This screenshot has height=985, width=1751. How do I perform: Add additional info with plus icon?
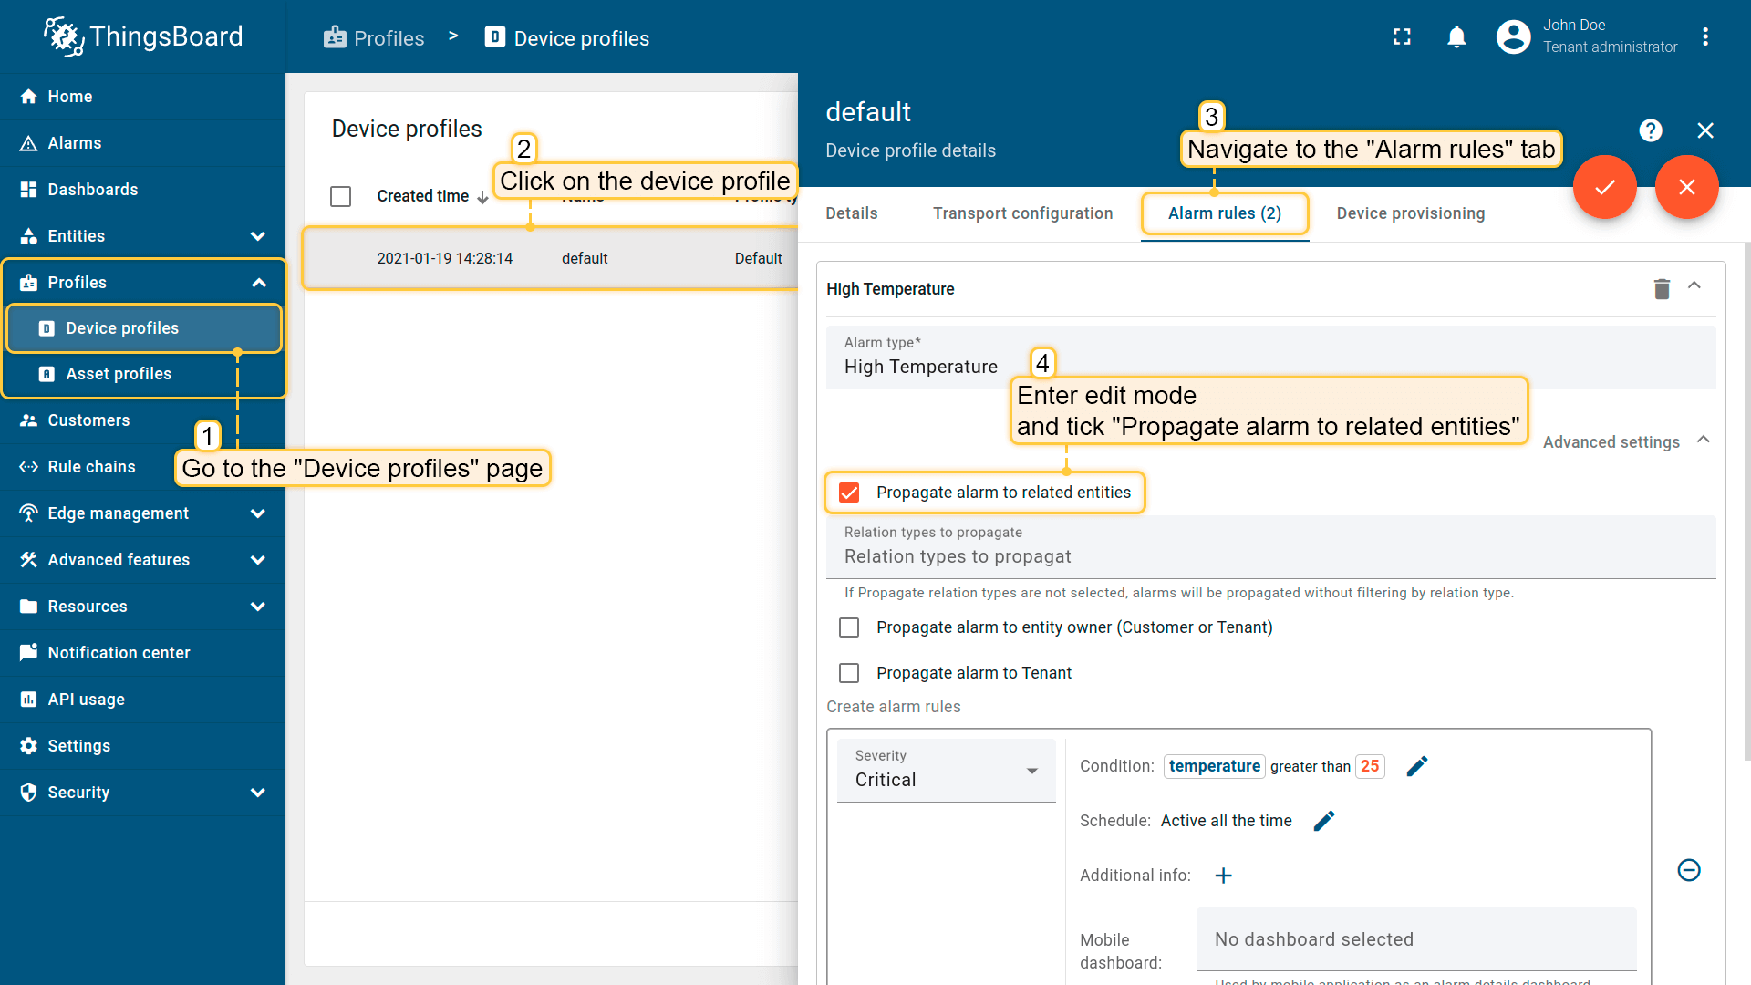(1223, 876)
